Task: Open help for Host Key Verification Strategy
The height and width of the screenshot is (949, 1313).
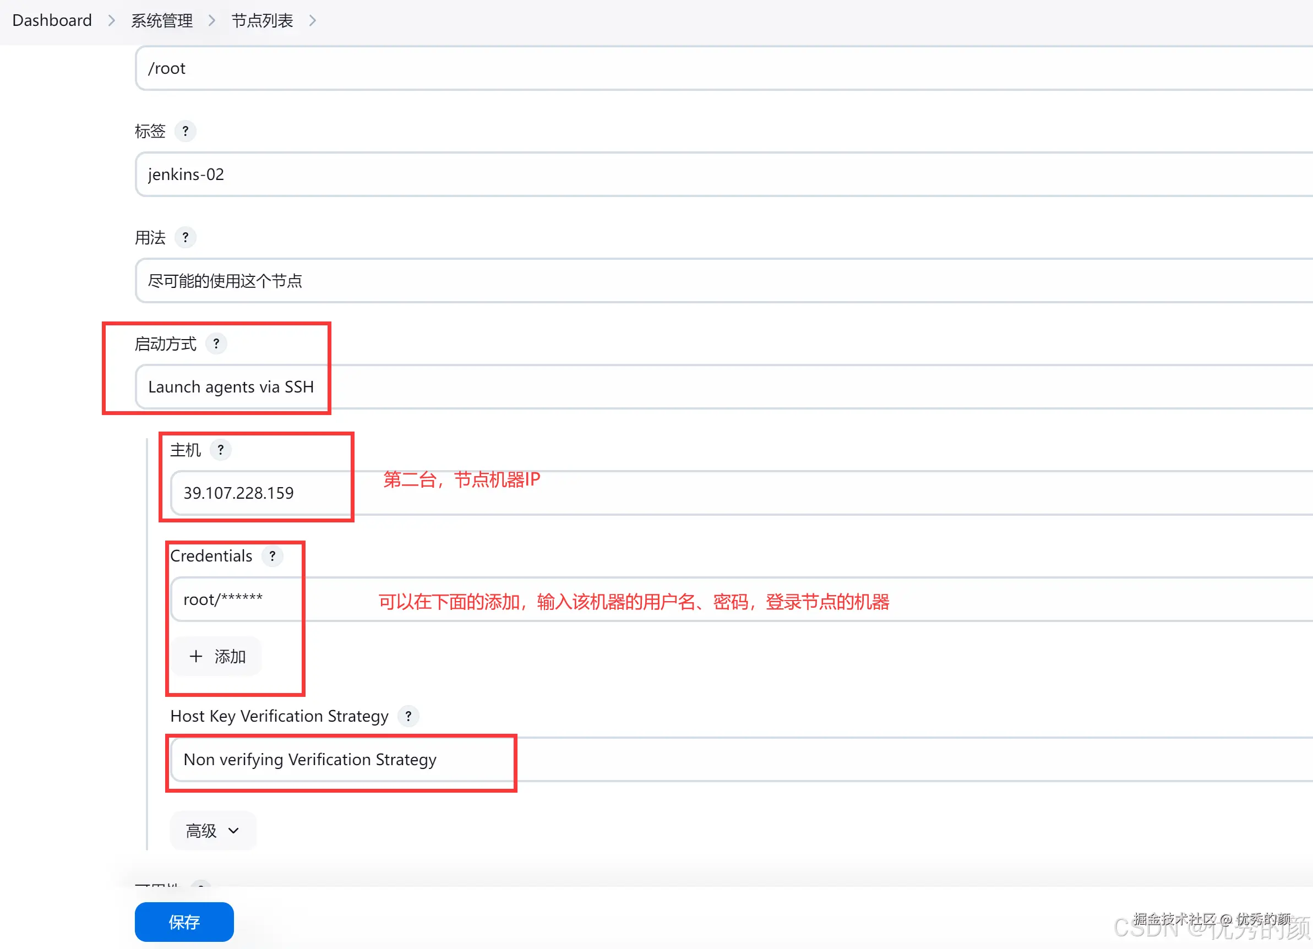Action: tap(408, 716)
